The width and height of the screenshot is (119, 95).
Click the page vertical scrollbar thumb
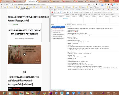click(50, 30)
